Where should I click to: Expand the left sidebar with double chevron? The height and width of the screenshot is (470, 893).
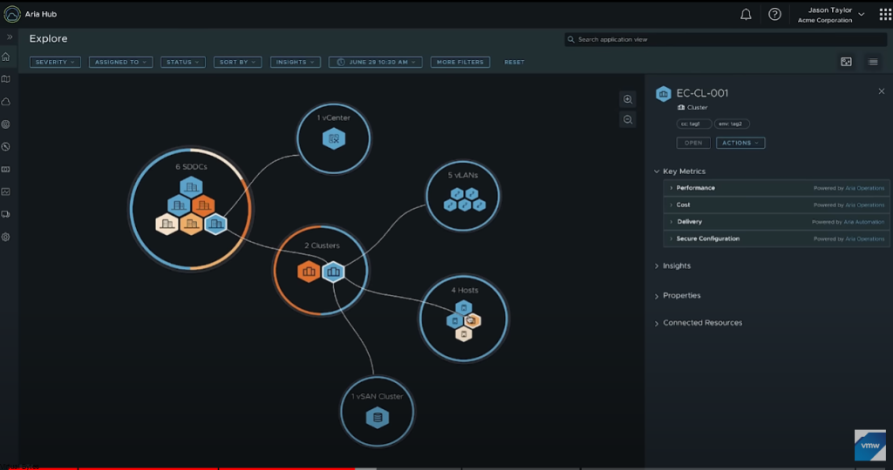(10, 37)
